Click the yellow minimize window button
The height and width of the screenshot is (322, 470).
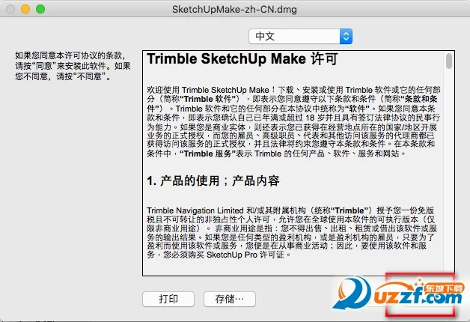click(x=25, y=9)
